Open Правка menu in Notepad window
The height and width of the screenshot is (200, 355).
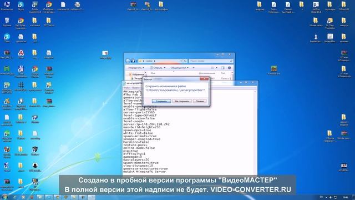pos(135,88)
